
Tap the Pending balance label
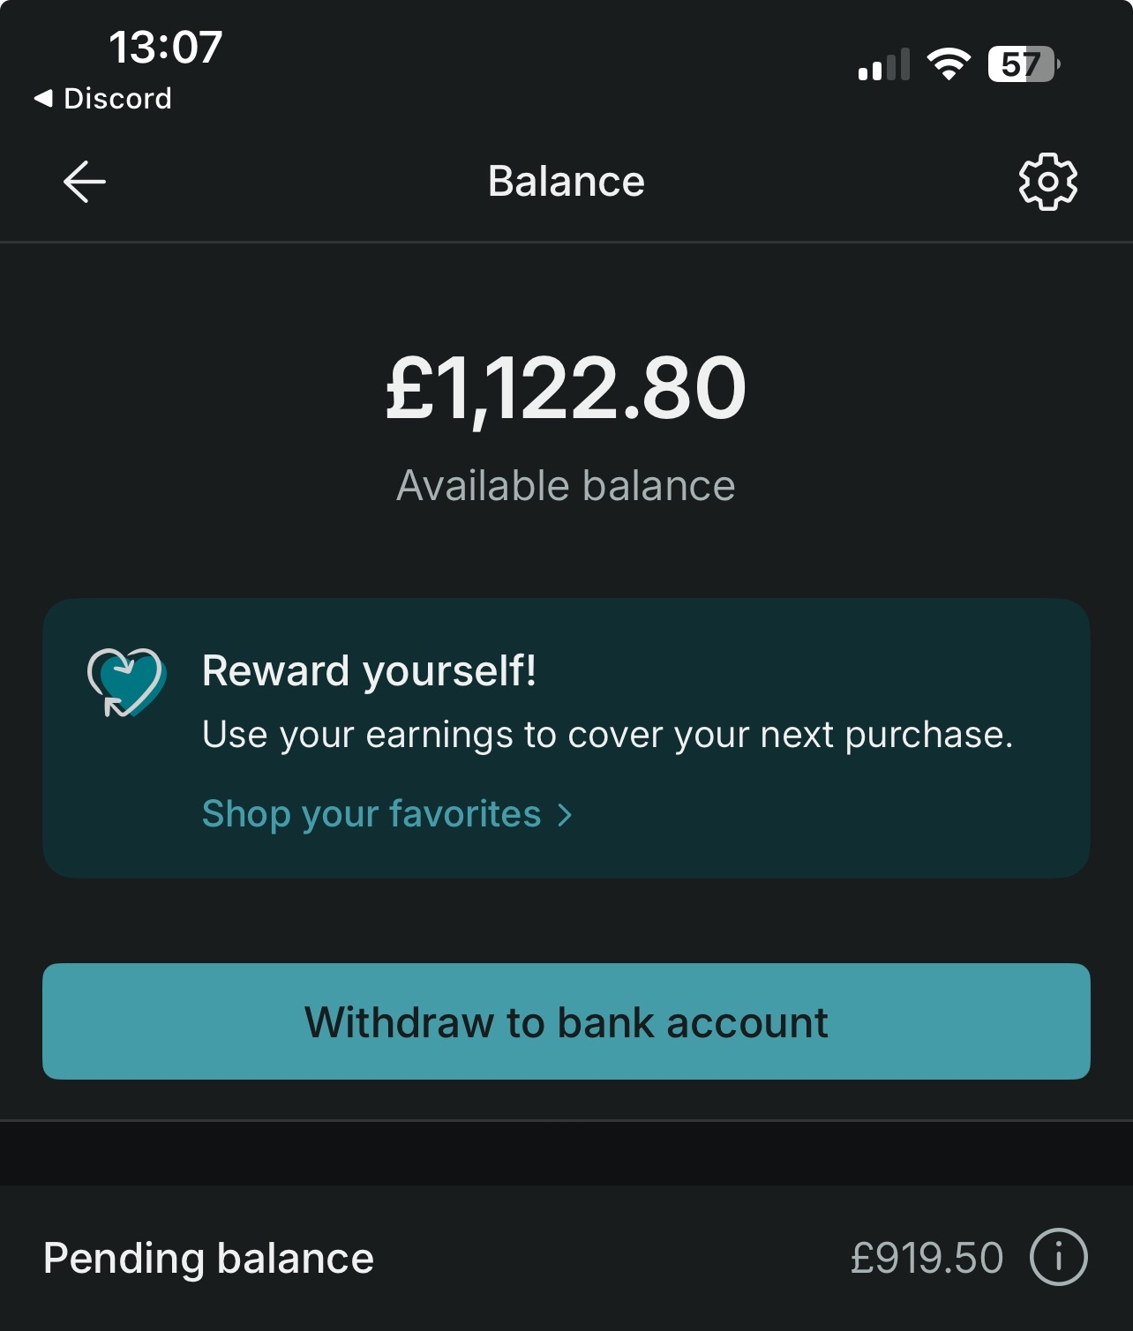(x=208, y=1258)
